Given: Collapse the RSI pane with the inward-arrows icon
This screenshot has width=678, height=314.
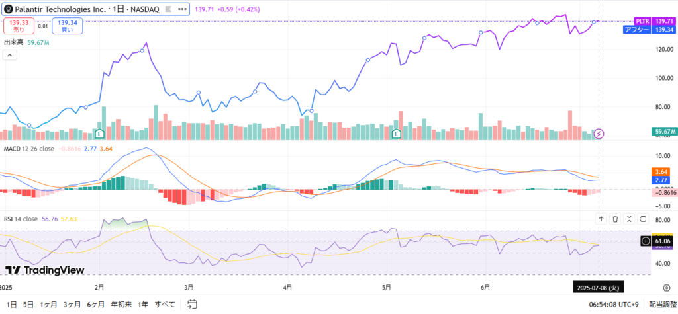Looking at the screenshot, I should 629,219.
